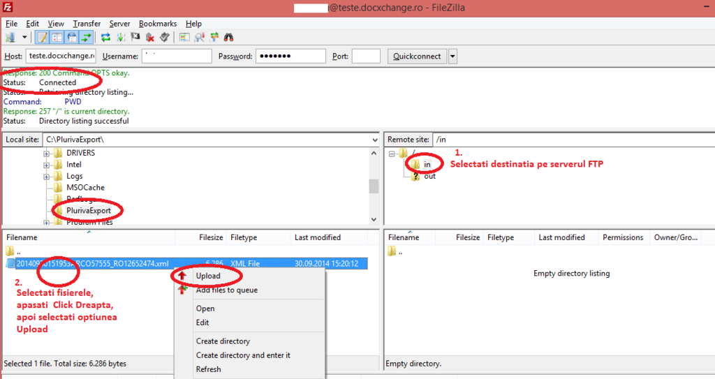Enable synchronized browsing icon
Image resolution: width=715 pixels, height=379 pixels.
214,37
